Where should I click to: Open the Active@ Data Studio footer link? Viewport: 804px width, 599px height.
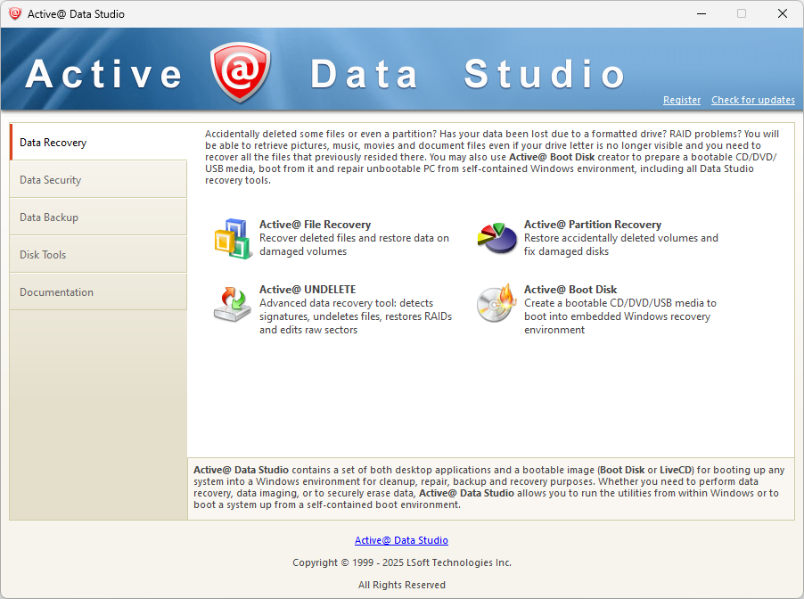(401, 540)
